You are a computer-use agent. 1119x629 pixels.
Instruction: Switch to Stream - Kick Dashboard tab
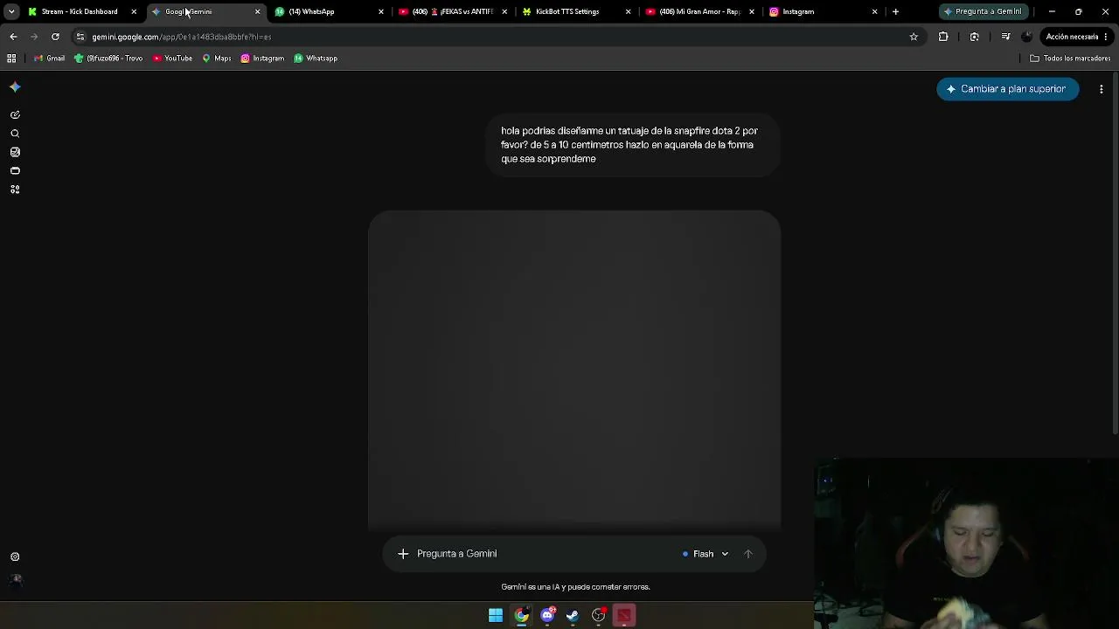click(x=80, y=11)
